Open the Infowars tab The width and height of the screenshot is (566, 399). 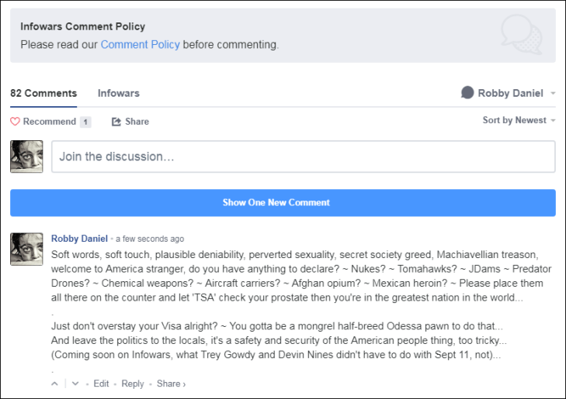click(x=119, y=93)
